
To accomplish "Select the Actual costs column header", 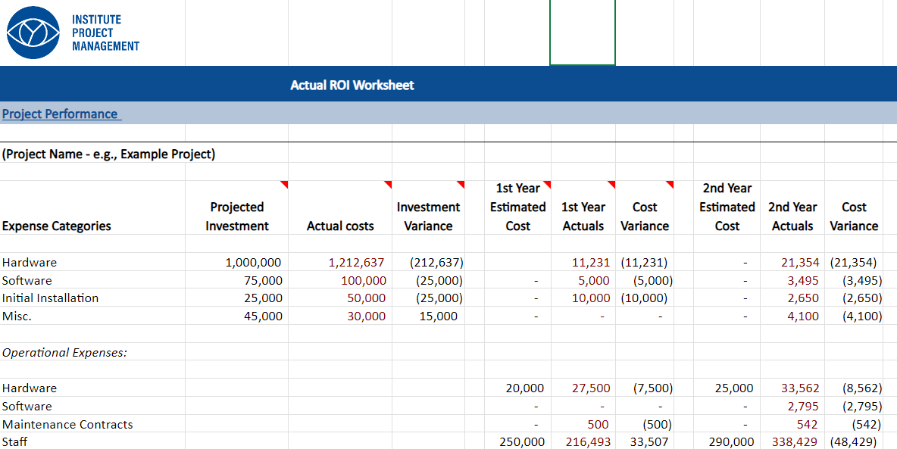I will [340, 226].
